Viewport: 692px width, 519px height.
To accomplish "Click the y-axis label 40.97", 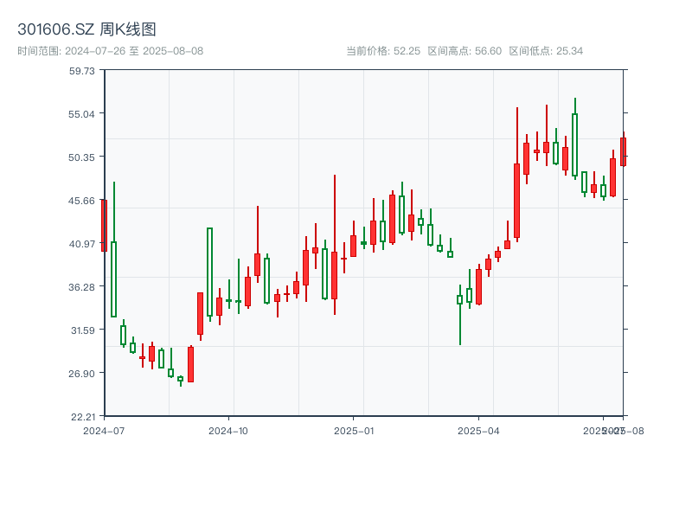I will (x=81, y=243).
